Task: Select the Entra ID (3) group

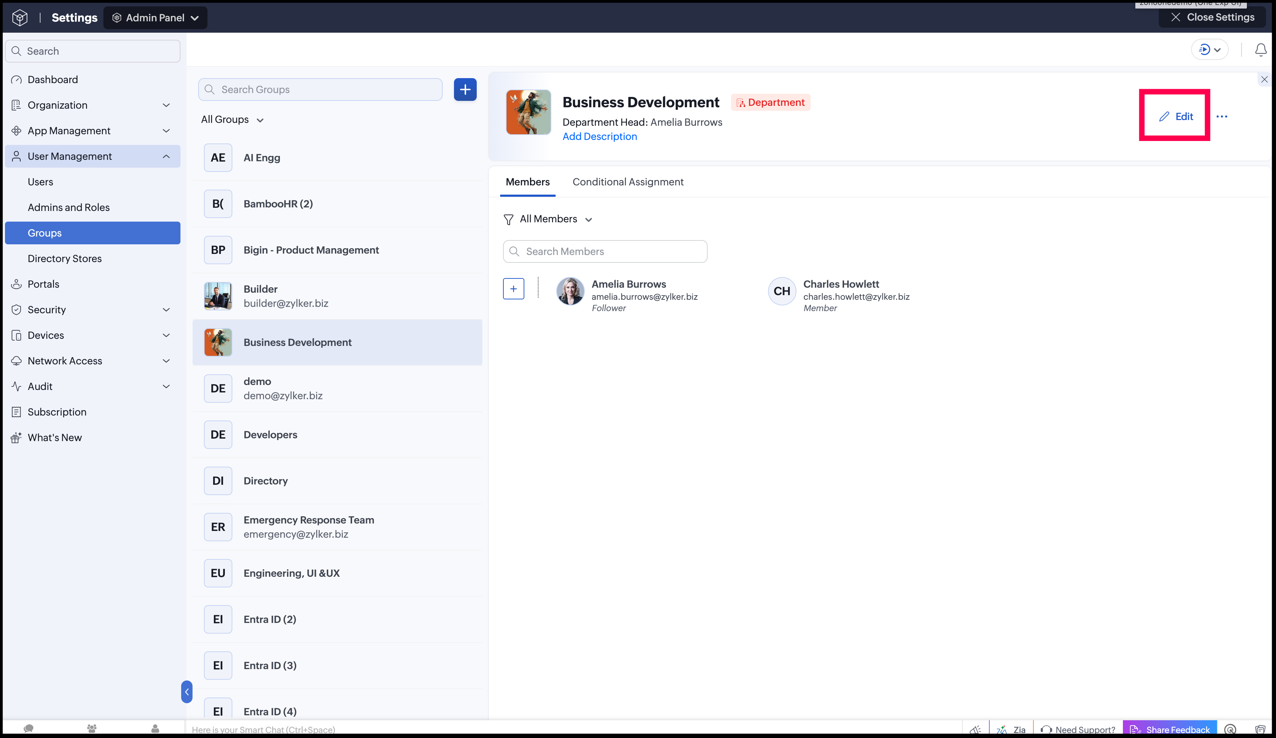Action: (x=337, y=666)
